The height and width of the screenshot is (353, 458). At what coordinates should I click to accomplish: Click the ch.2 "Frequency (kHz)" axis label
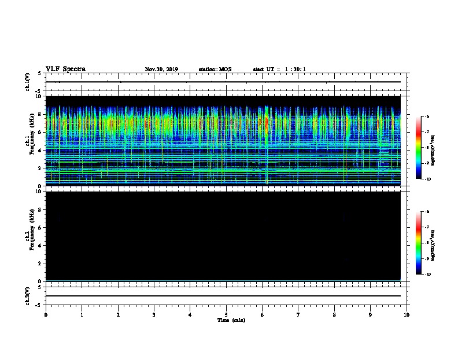coord(32,229)
